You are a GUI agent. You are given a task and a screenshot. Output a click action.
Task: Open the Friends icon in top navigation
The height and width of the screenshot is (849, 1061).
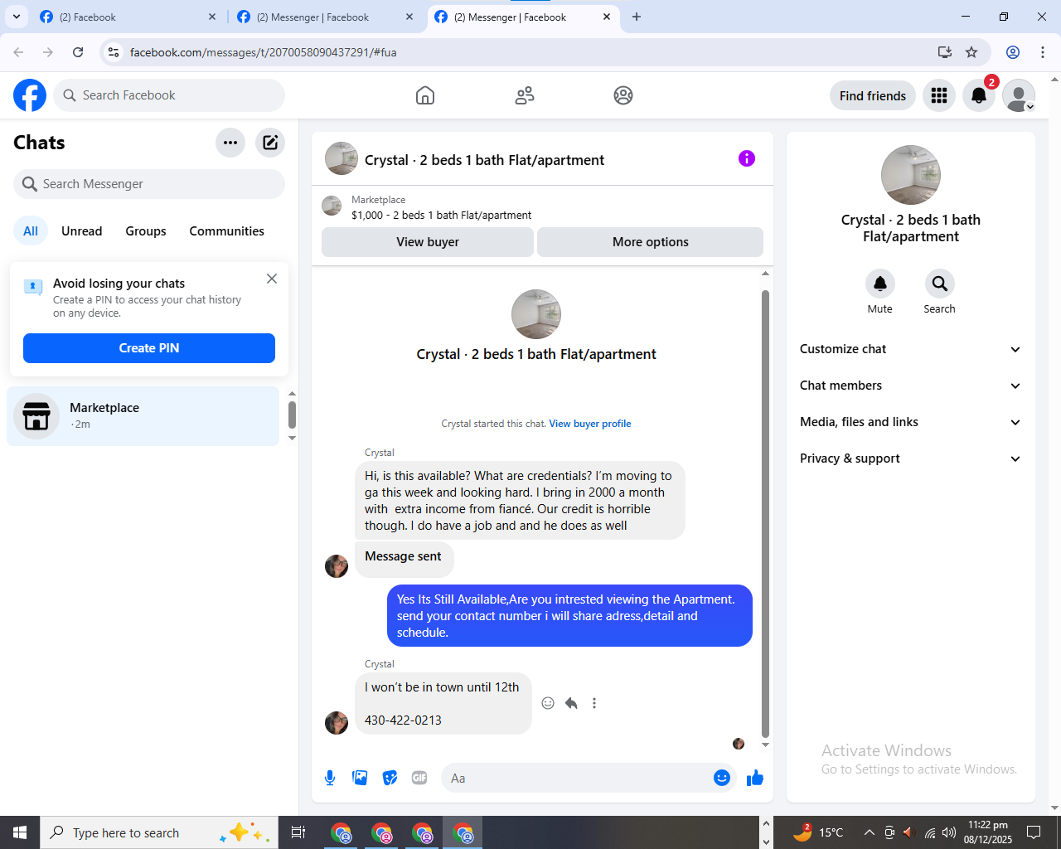coord(525,95)
